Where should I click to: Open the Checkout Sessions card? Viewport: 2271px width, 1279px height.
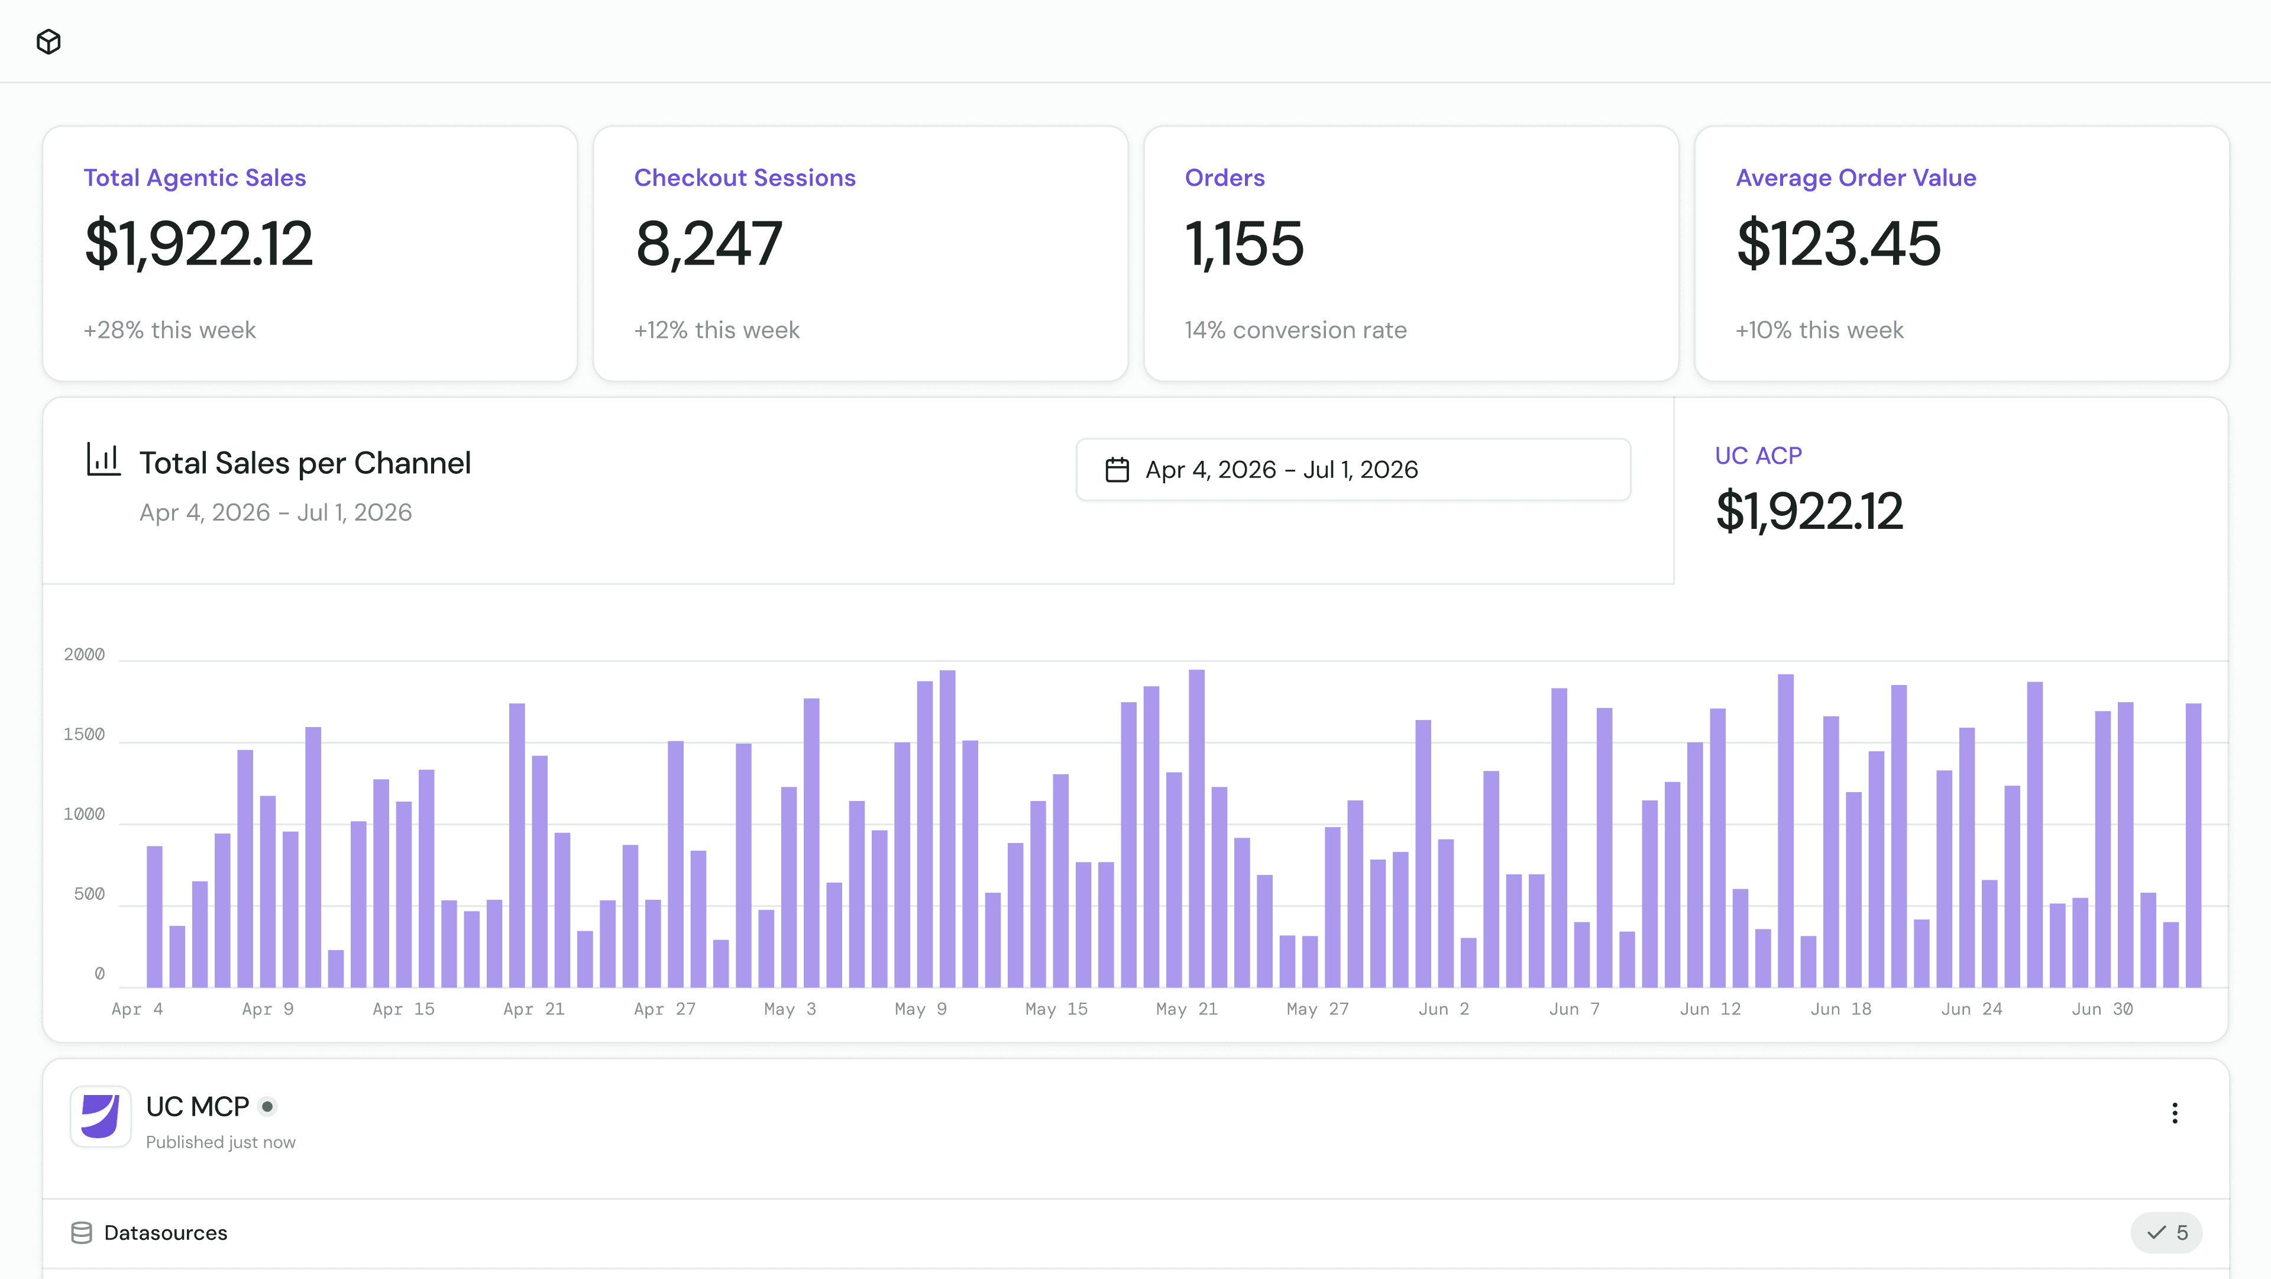[860, 253]
